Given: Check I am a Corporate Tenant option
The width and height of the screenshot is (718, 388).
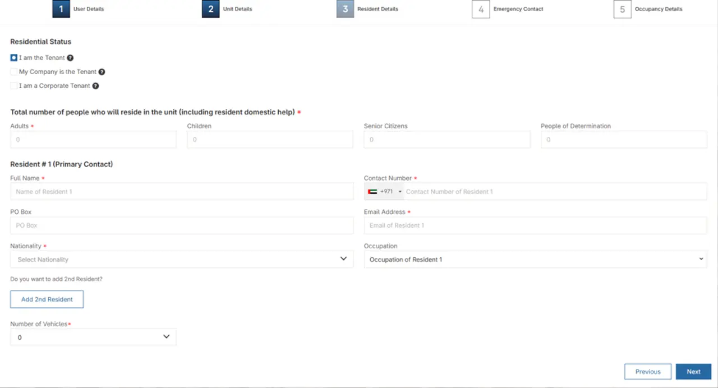Looking at the screenshot, I should (x=14, y=86).
